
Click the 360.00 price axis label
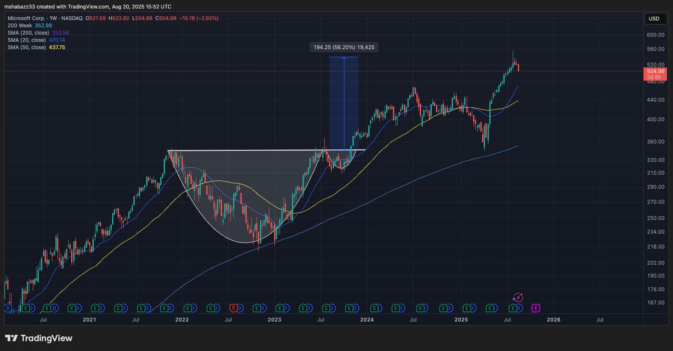655,142
